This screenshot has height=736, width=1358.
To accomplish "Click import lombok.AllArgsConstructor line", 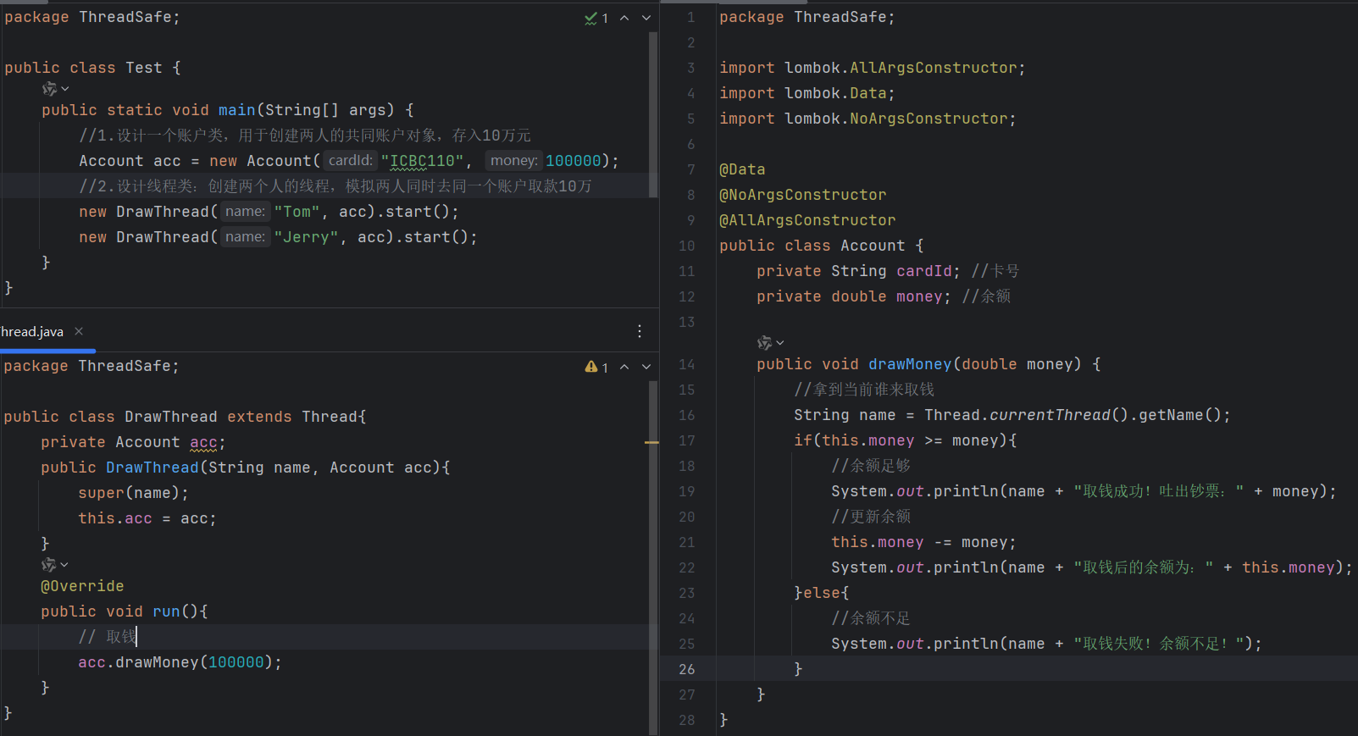I will pos(873,68).
